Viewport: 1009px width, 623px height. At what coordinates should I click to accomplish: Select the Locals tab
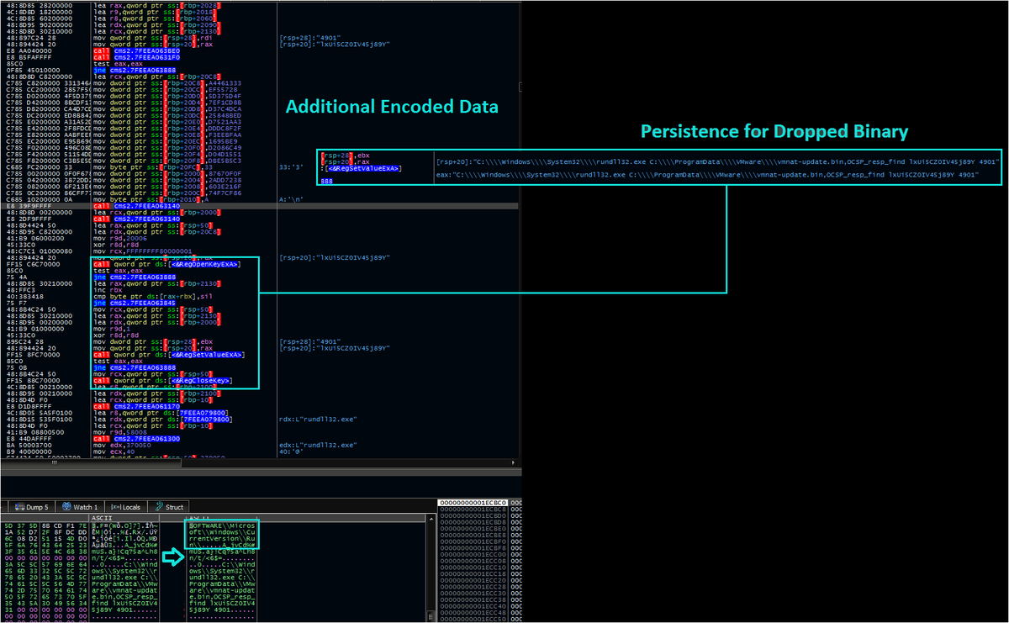coord(127,507)
